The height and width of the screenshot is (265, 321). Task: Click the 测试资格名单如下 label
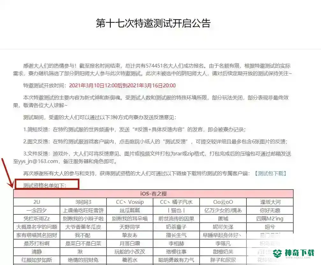pyautogui.click(x=45, y=185)
